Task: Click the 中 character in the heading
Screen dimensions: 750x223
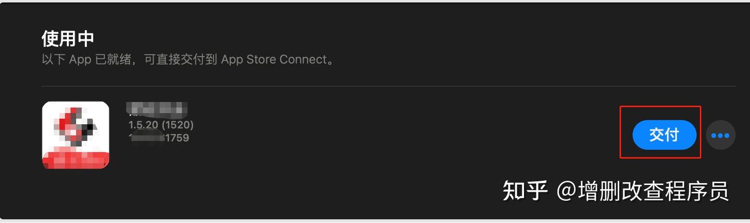Action: [85, 39]
